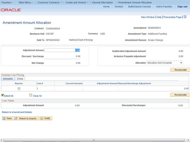Select the Amounts tab

(8, 79)
